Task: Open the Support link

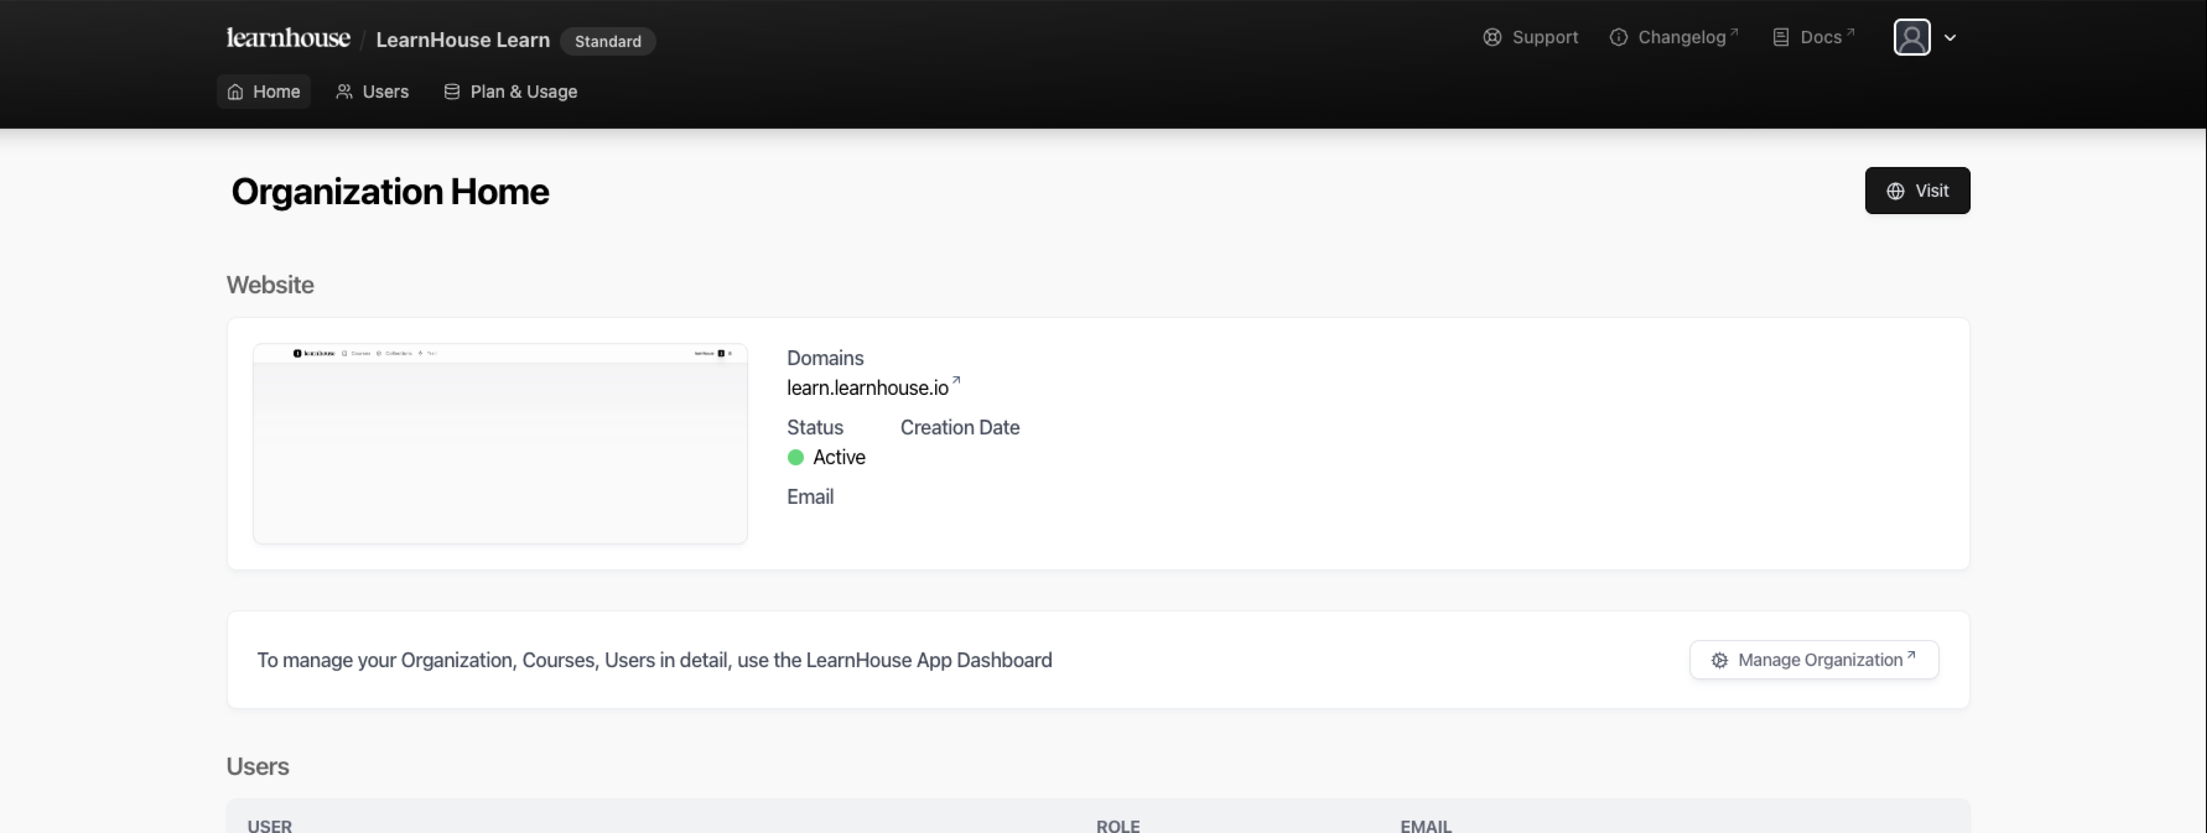Action: pos(1530,37)
